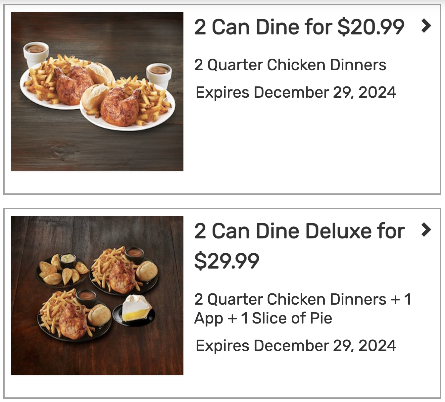Viewport: 445px width, 402px height.
Task: Click the $29.99 price text
Action: click(x=227, y=261)
